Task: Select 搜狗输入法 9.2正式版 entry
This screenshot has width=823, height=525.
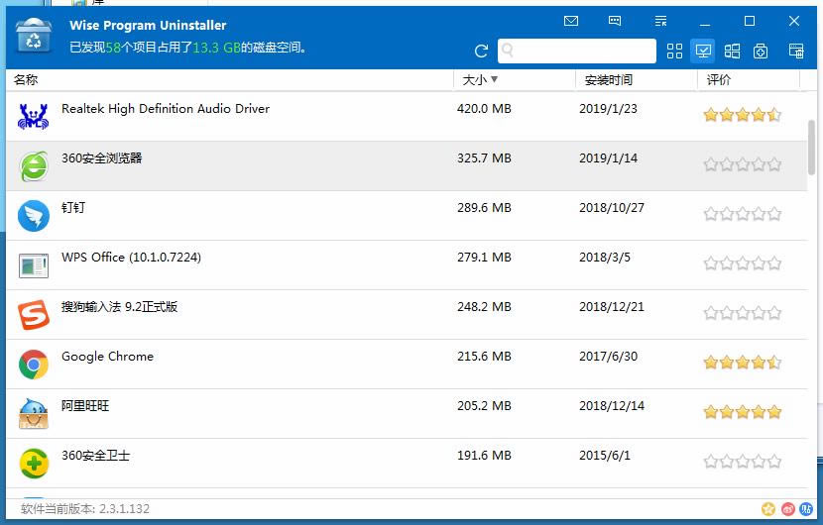Action: [x=119, y=306]
